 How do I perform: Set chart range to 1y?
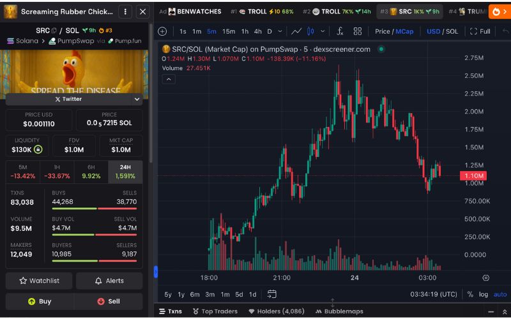point(181,294)
